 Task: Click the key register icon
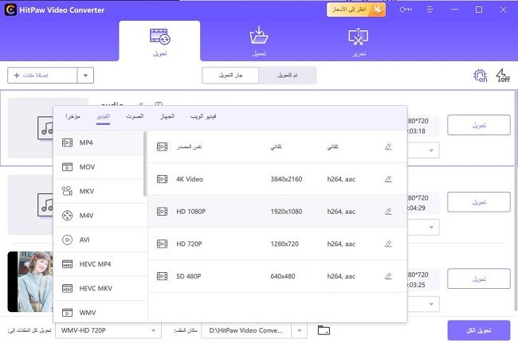(x=406, y=10)
